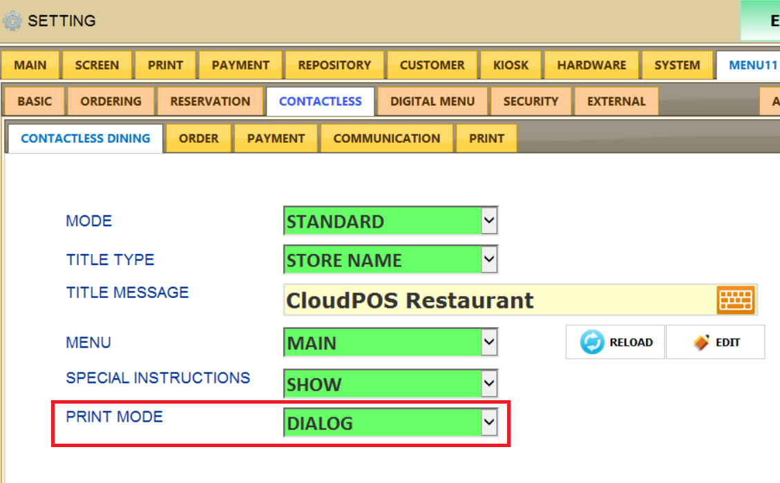Switch to the ORDERING sub-tab
The height and width of the screenshot is (483, 780).
[x=111, y=101]
